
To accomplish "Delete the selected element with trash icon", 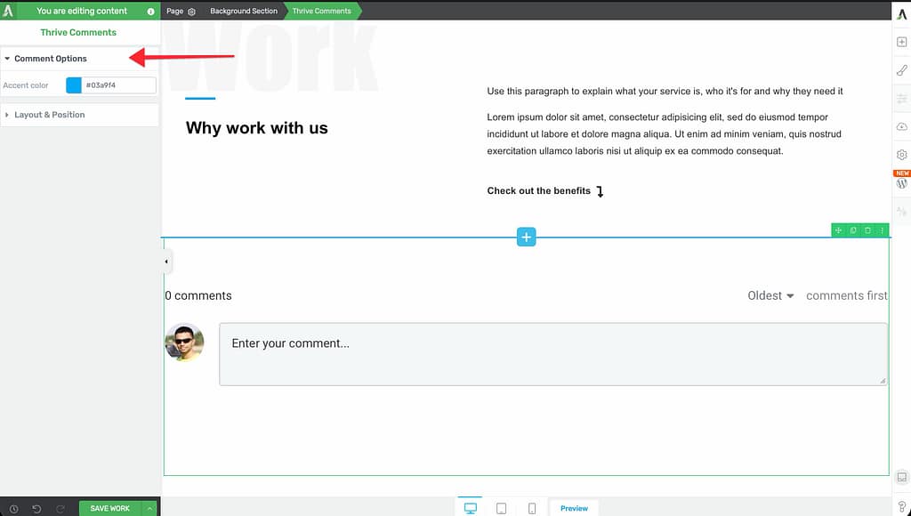I will click(x=867, y=230).
